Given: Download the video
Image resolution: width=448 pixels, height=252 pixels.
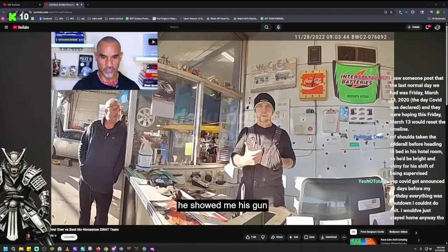Looking at the screenshot, I should click(329, 237).
